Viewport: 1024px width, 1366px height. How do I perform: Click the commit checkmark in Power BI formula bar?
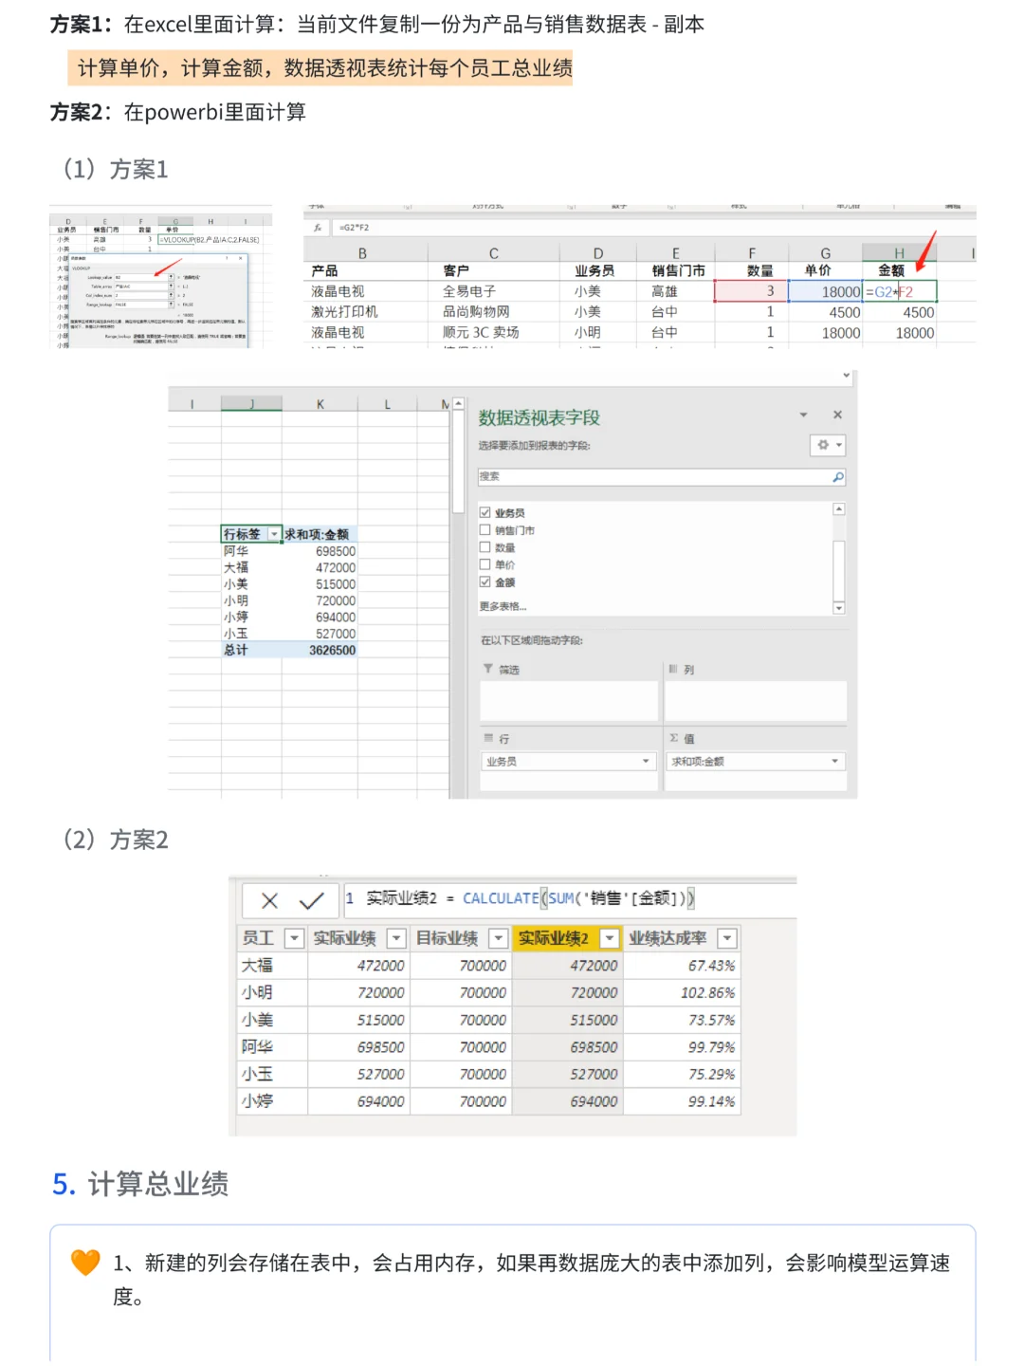coord(311,900)
